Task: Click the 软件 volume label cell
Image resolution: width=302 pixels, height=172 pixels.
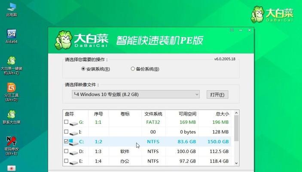Action: click(x=125, y=151)
